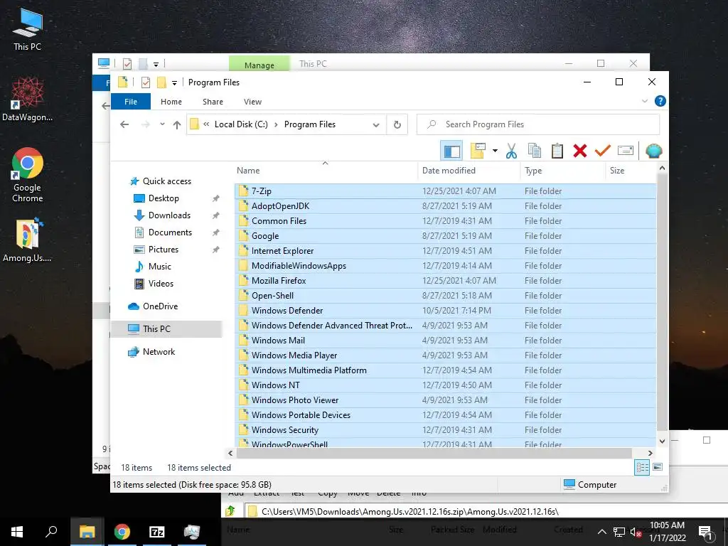Click the Paste clipboard toolbar icon

pos(557,151)
